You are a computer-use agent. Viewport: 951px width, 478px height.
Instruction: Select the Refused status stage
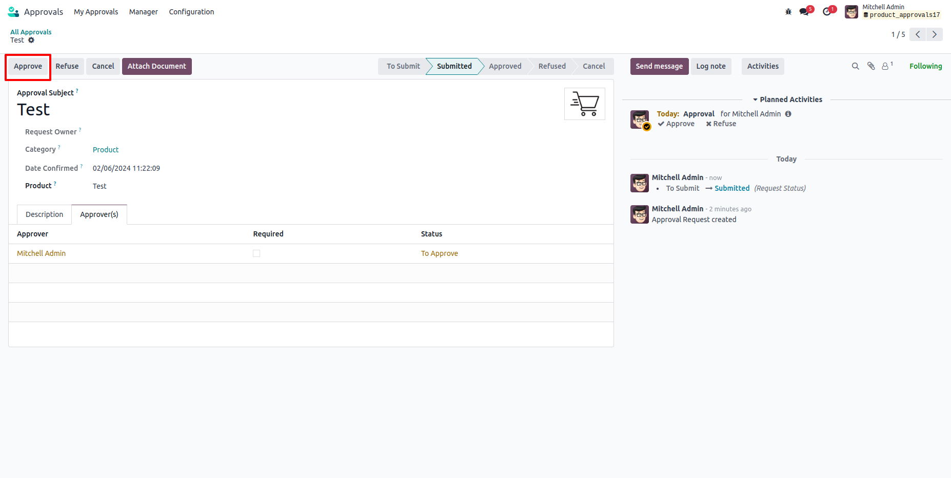[x=552, y=66]
